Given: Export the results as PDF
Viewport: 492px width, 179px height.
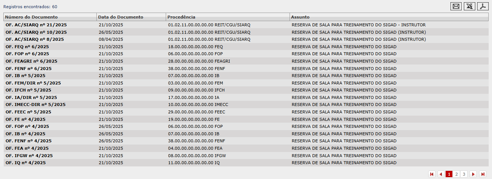Looking at the screenshot, I should click(x=483, y=6).
